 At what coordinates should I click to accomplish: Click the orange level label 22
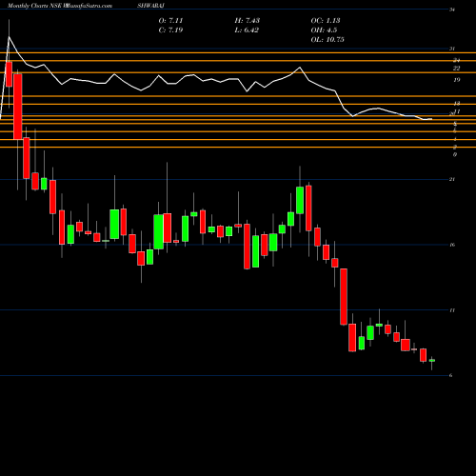coord(457,69)
